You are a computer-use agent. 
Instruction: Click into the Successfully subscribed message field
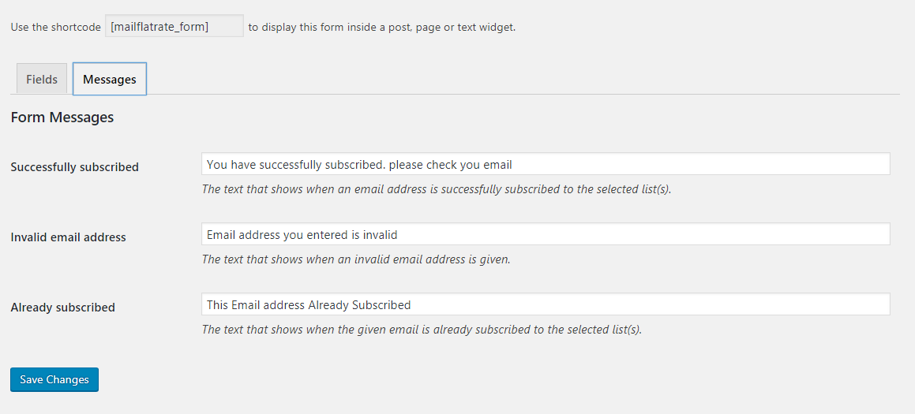tap(546, 164)
